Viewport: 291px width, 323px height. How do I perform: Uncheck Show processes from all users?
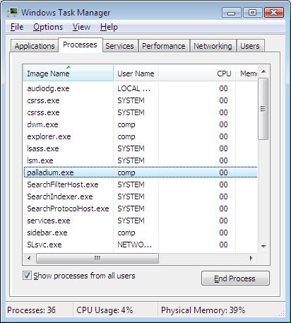[x=27, y=275]
